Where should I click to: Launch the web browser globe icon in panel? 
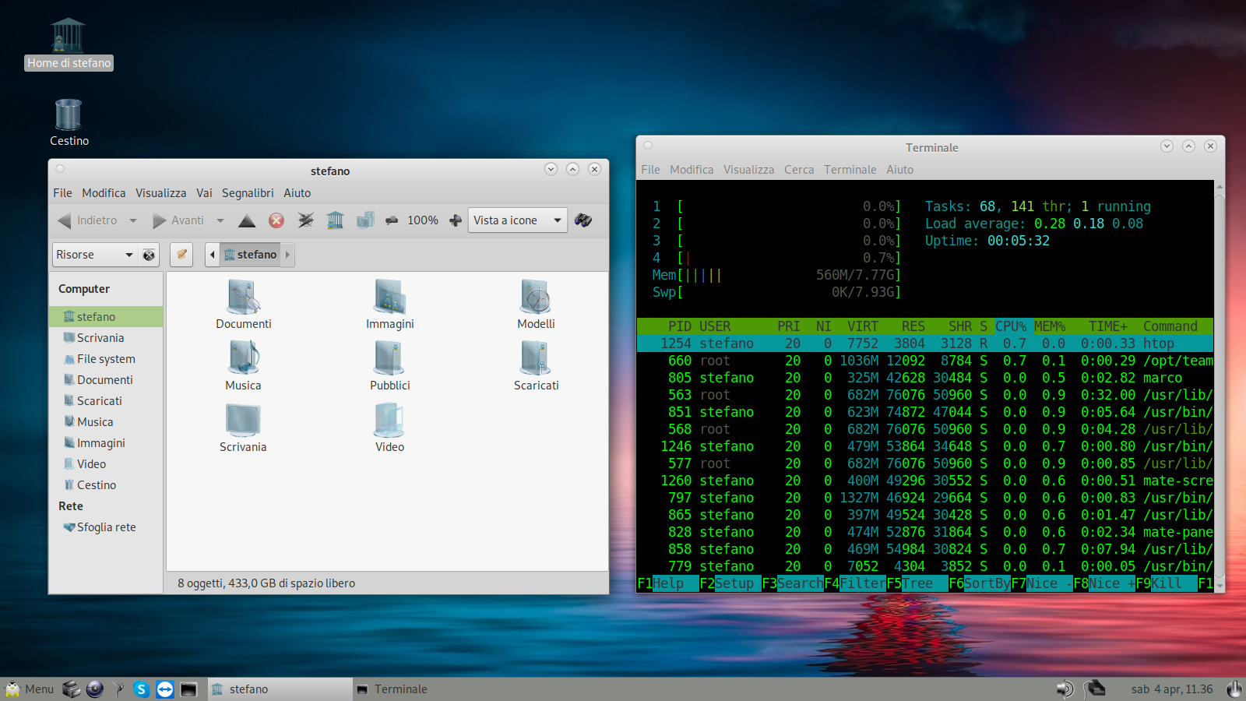(x=95, y=689)
